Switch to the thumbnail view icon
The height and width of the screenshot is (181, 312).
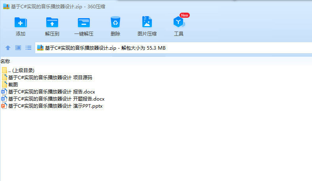click(x=18, y=48)
